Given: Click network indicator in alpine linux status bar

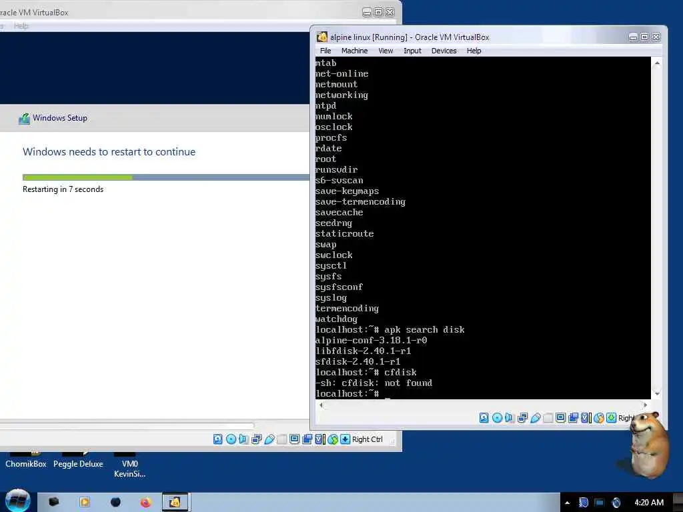Looking at the screenshot, I should [523, 418].
